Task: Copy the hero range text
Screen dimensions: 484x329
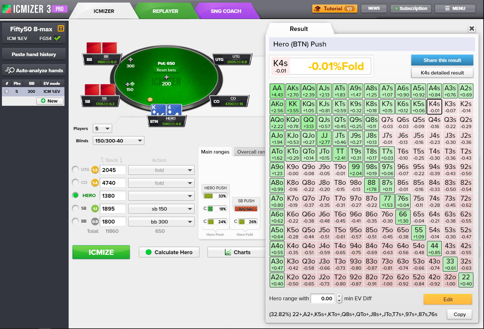Action: (x=460, y=314)
